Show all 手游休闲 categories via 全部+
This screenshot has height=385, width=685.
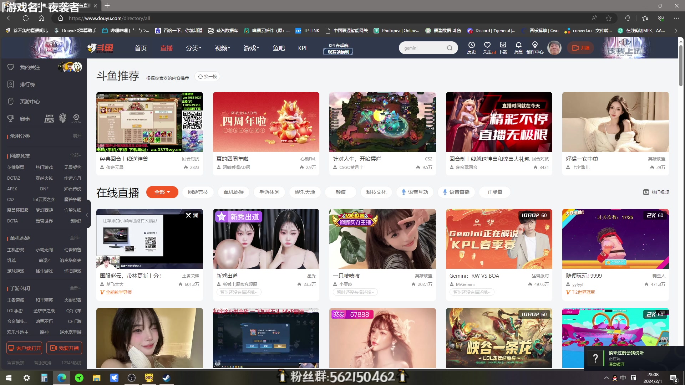coord(76,288)
